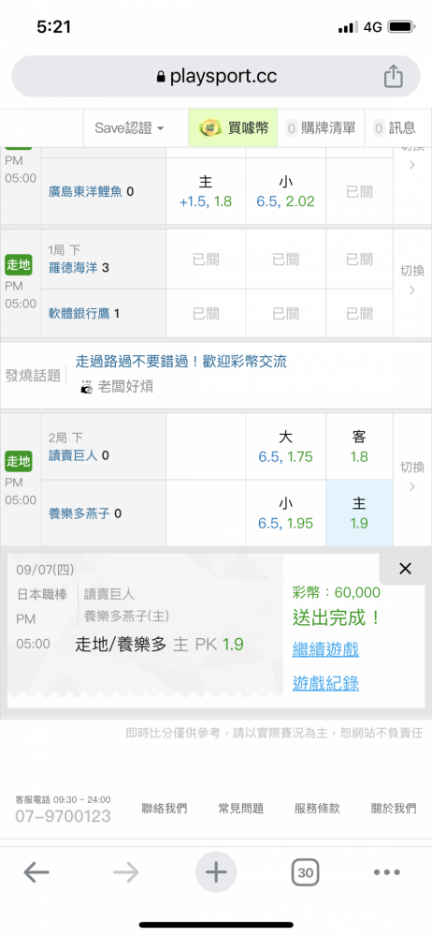
Task: Select 大 6.5, 1.75 over option
Action: 286,446
